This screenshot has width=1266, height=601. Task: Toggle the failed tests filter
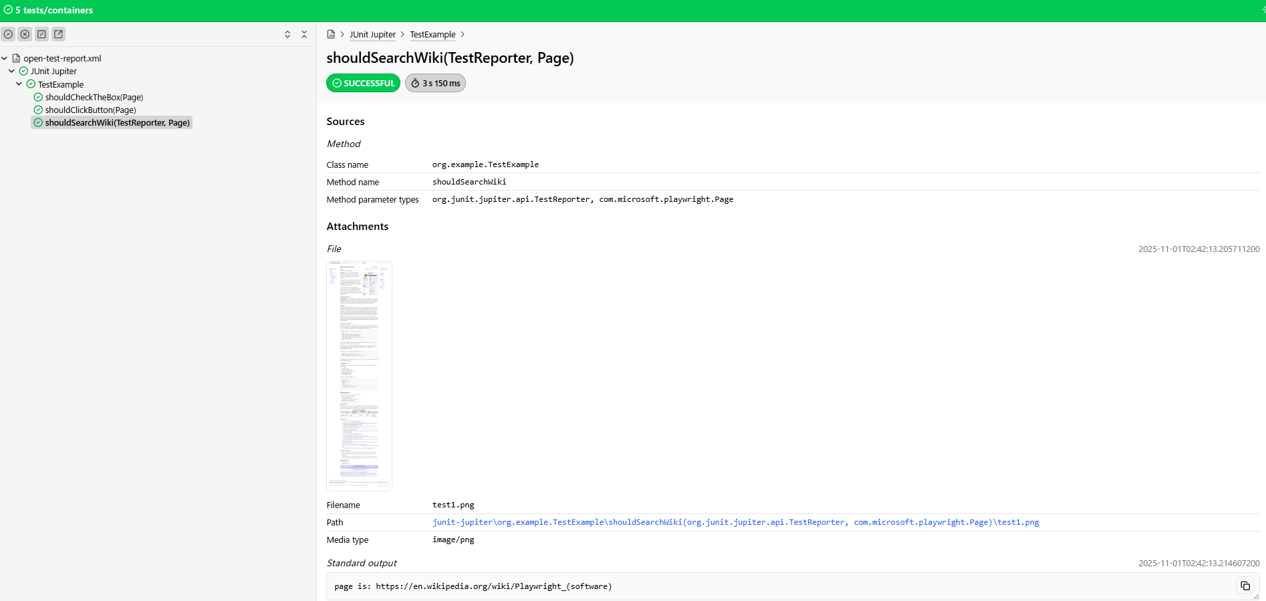[25, 34]
